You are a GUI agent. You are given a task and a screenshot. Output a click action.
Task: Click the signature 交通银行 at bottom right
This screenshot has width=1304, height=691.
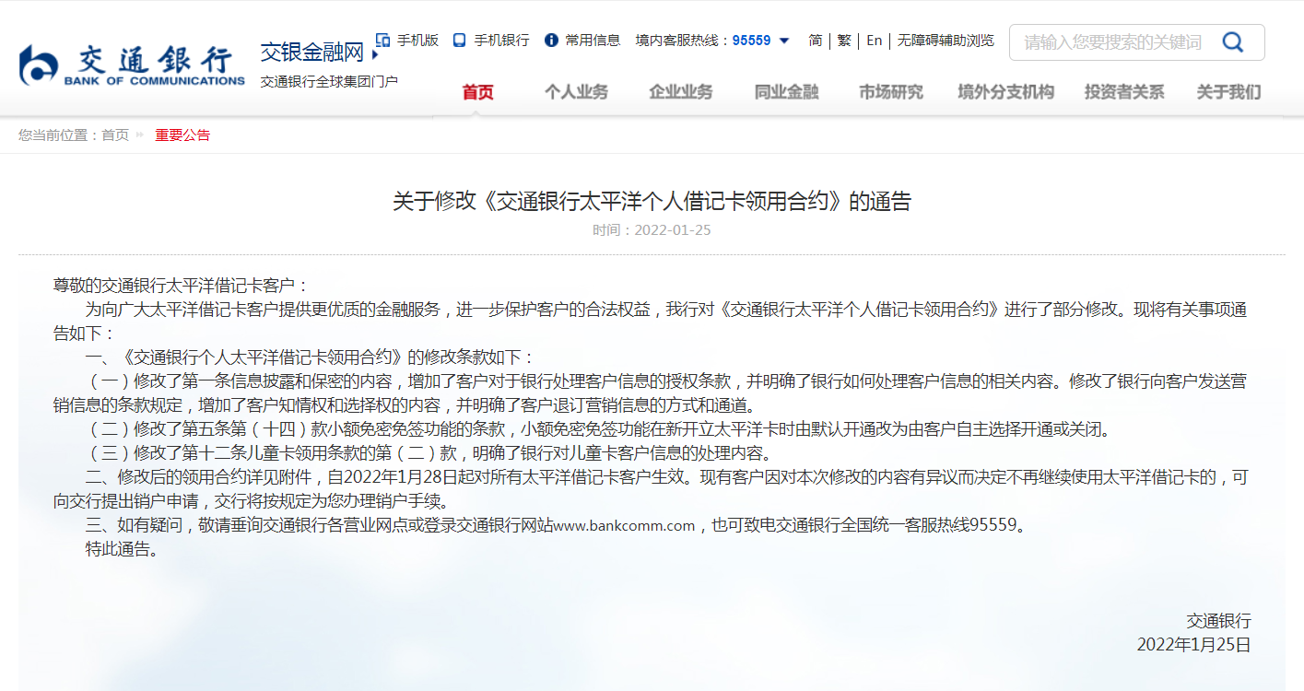(x=1218, y=622)
